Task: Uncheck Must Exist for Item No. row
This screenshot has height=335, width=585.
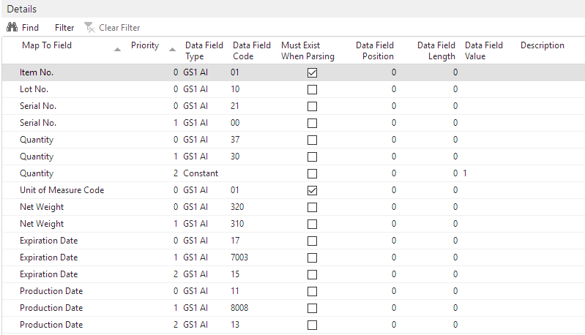Action: coord(312,72)
